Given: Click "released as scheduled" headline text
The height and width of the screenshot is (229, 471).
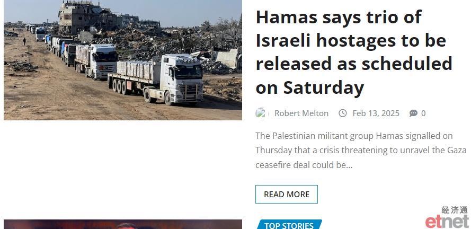Looking at the screenshot, I should pos(354,64).
